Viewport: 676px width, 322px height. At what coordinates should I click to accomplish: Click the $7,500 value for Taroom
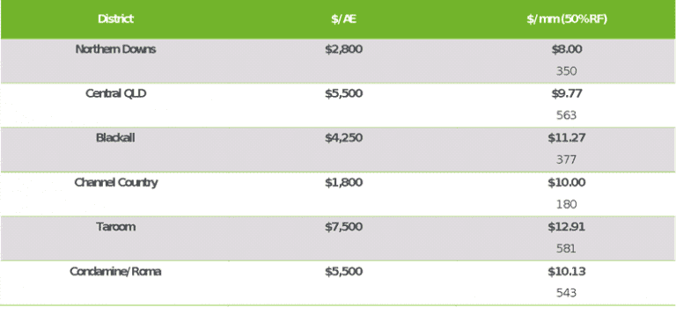point(343,227)
